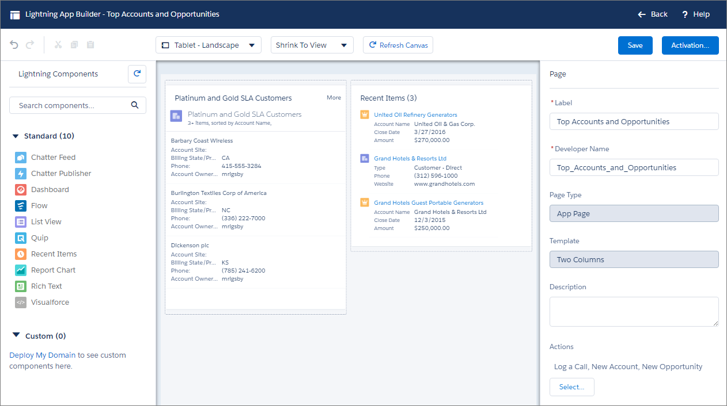The image size is (727, 406).
Task: Click the Template Two Columns field
Action: 634,259
